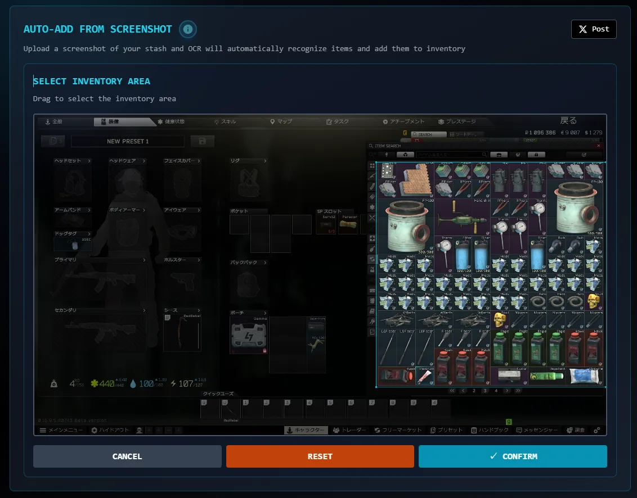Toggle the briefcase filter in item search
Image resolution: width=637 pixels, height=498 pixels.
coord(499,155)
